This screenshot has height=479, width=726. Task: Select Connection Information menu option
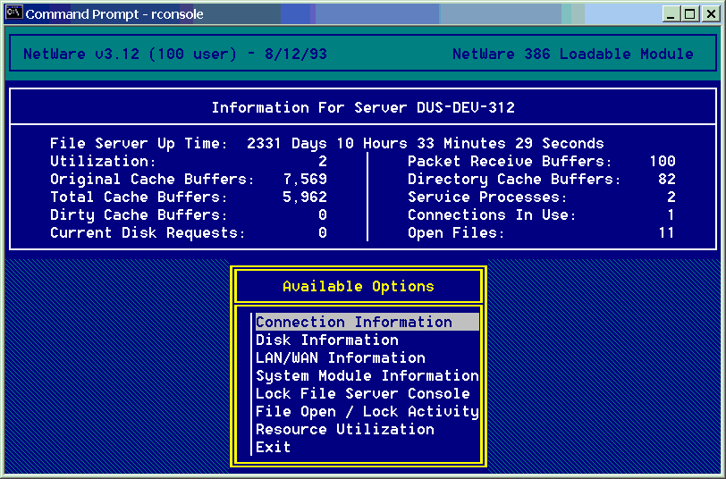pyautogui.click(x=367, y=322)
